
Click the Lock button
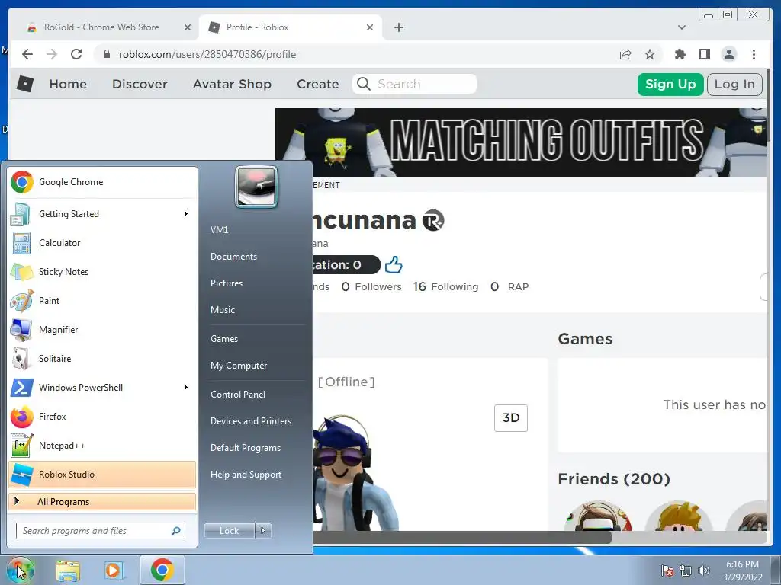(x=229, y=531)
